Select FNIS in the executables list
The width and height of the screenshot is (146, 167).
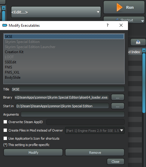[64, 67]
